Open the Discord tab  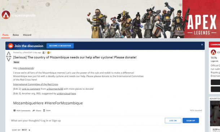27,35
